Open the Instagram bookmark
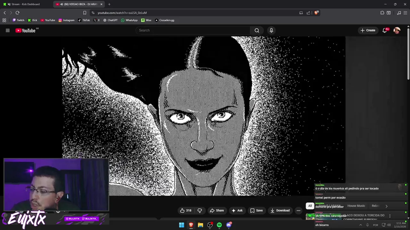Viewport: 410px width, 230px height. tap(66, 20)
